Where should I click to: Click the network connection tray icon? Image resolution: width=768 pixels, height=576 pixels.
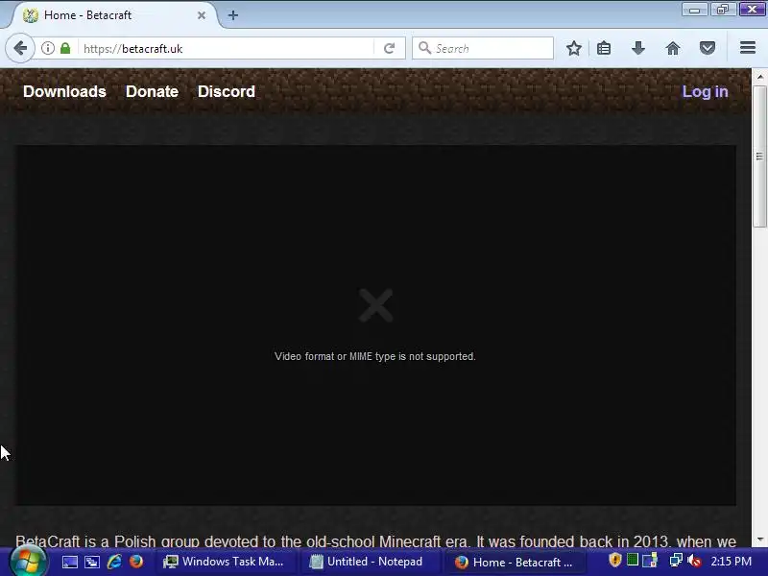(x=676, y=561)
